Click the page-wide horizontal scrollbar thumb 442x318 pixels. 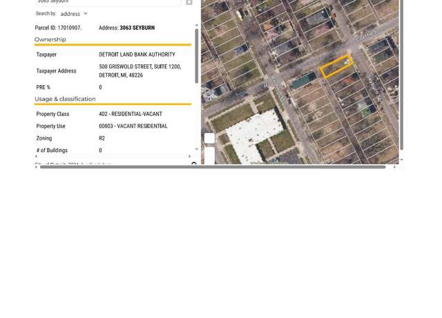pyautogui.click(x=213, y=167)
